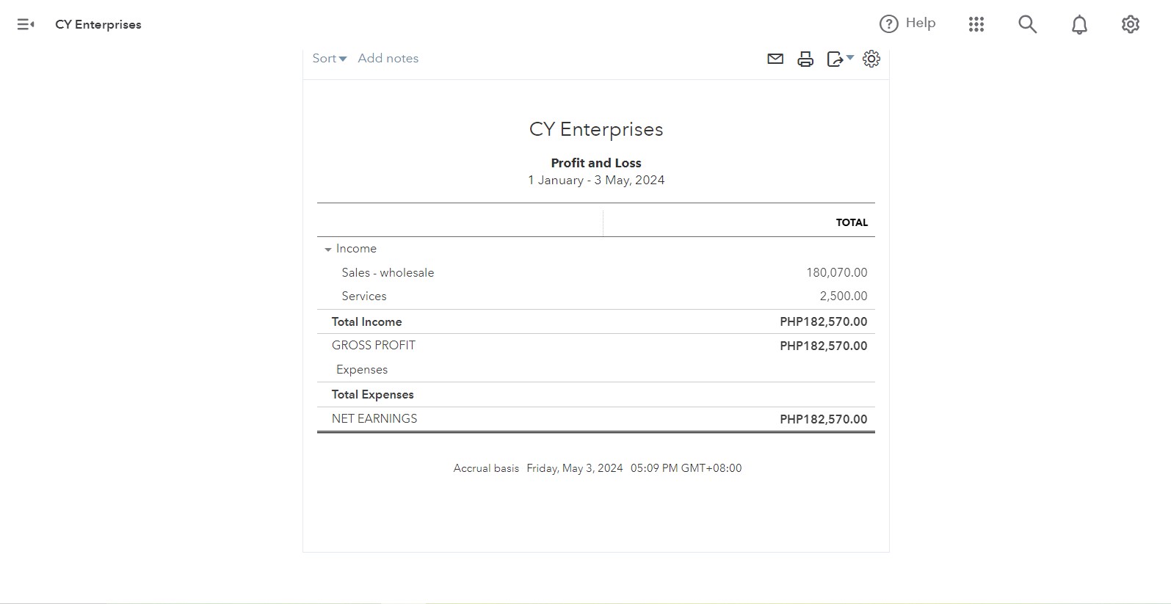Click the TOTAL column header
The width and height of the screenshot is (1171, 604).
(x=852, y=222)
